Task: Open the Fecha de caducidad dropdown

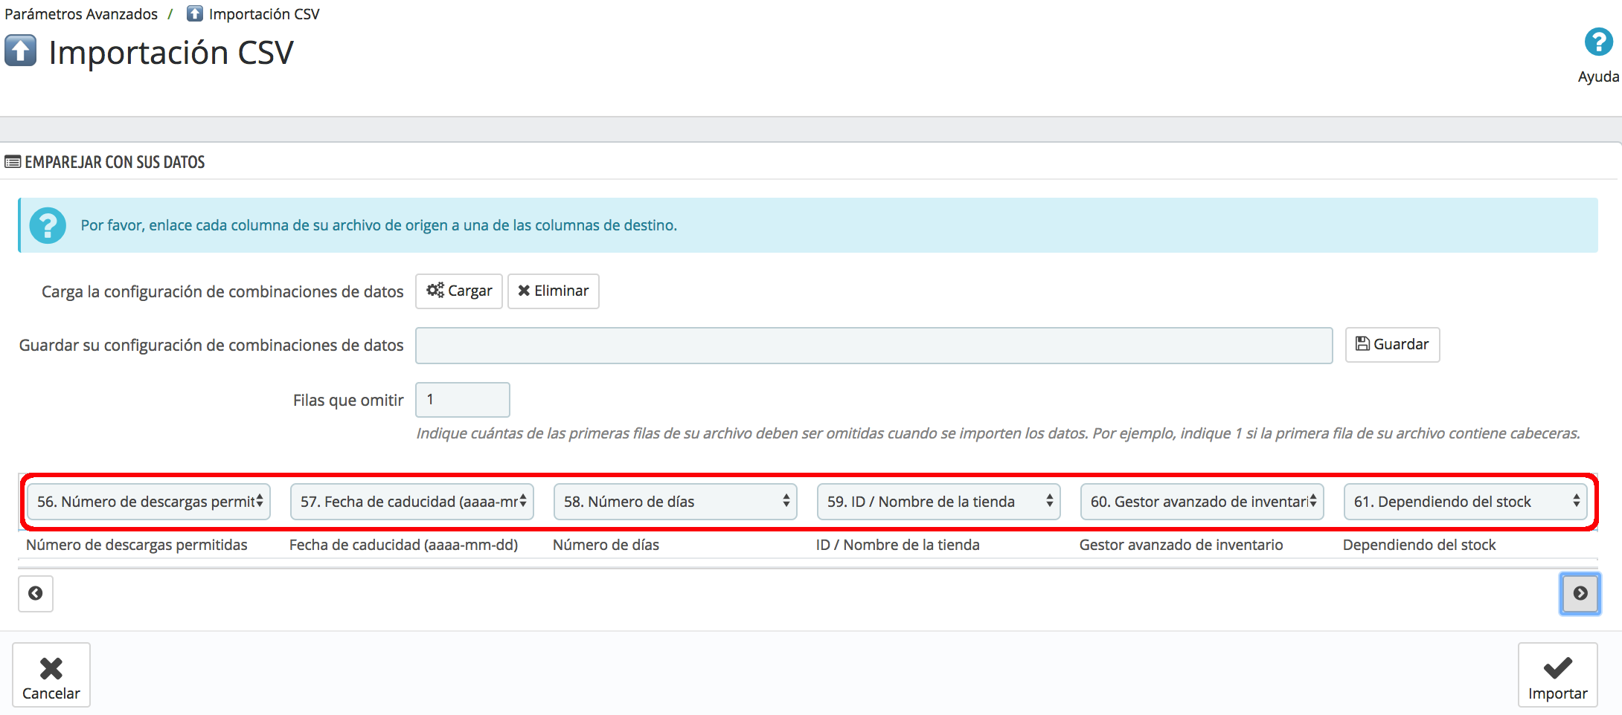Action: (x=412, y=502)
